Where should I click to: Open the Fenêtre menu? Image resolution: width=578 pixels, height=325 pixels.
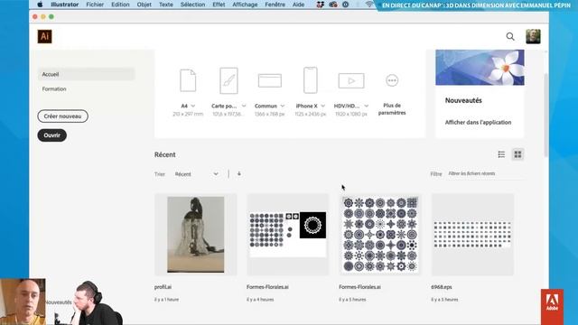[275, 5]
